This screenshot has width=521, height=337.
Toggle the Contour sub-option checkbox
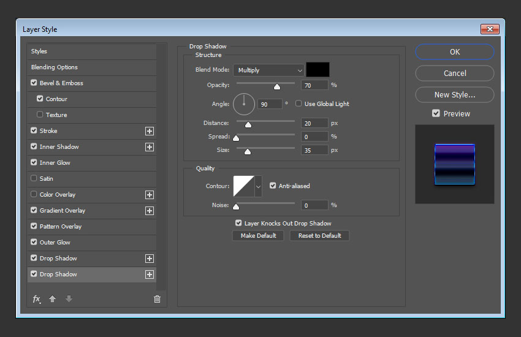(40, 99)
